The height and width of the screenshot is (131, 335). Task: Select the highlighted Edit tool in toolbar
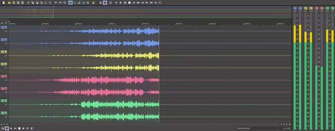[70, 2]
